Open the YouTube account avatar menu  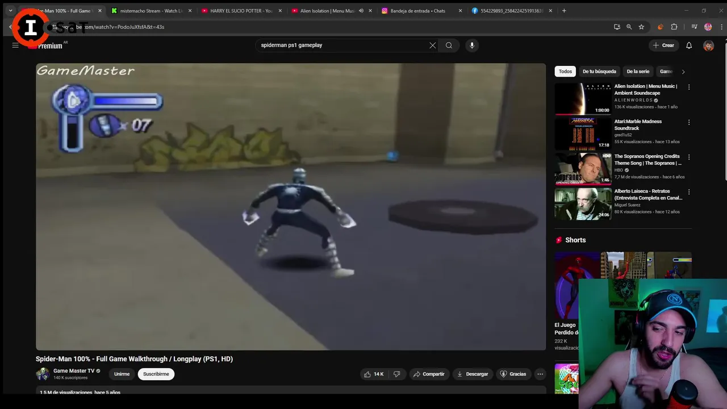[x=708, y=45]
